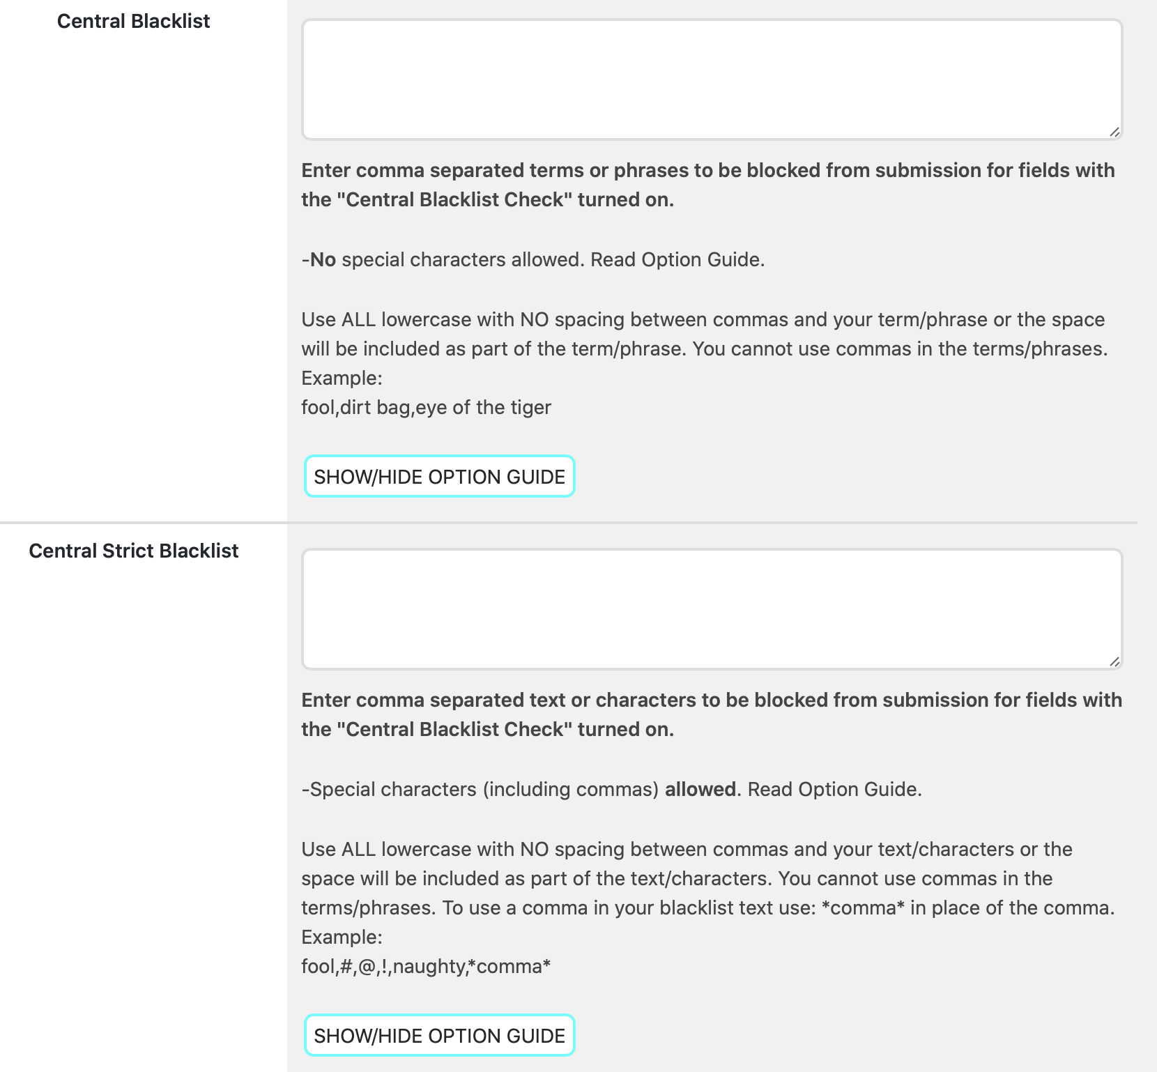Select the example text fool,dirt bag,eye of the tiger

coord(426,406)
